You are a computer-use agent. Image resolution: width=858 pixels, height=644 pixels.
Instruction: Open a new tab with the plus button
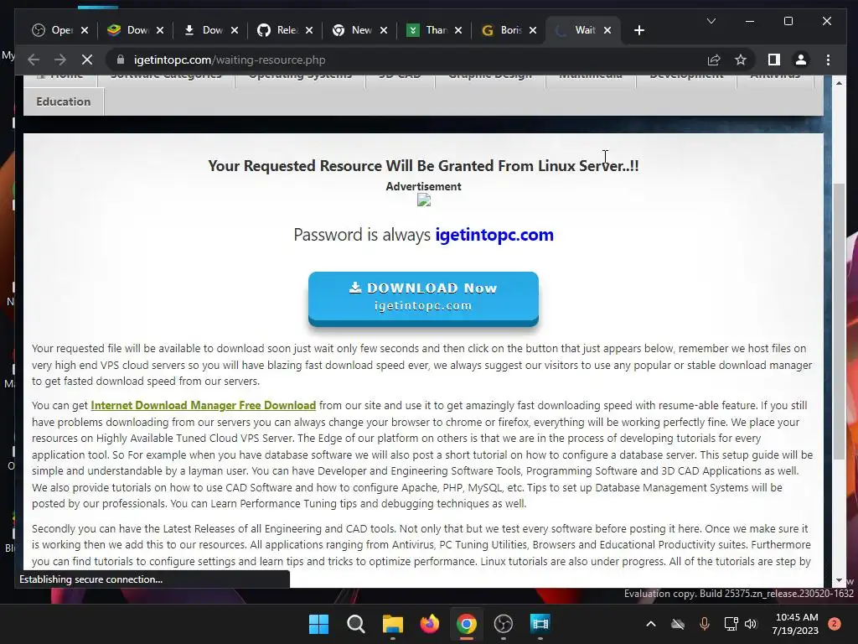tap(638, 30)
